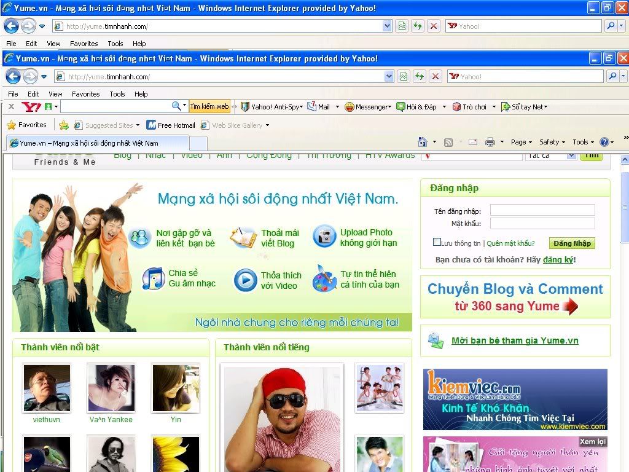This screenshot has width=629, height=472.
Task: Follow the Quên mật khẩu? link
Action: tap(510, 243)
